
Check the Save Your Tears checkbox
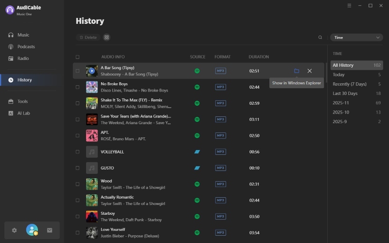(77, 119)
